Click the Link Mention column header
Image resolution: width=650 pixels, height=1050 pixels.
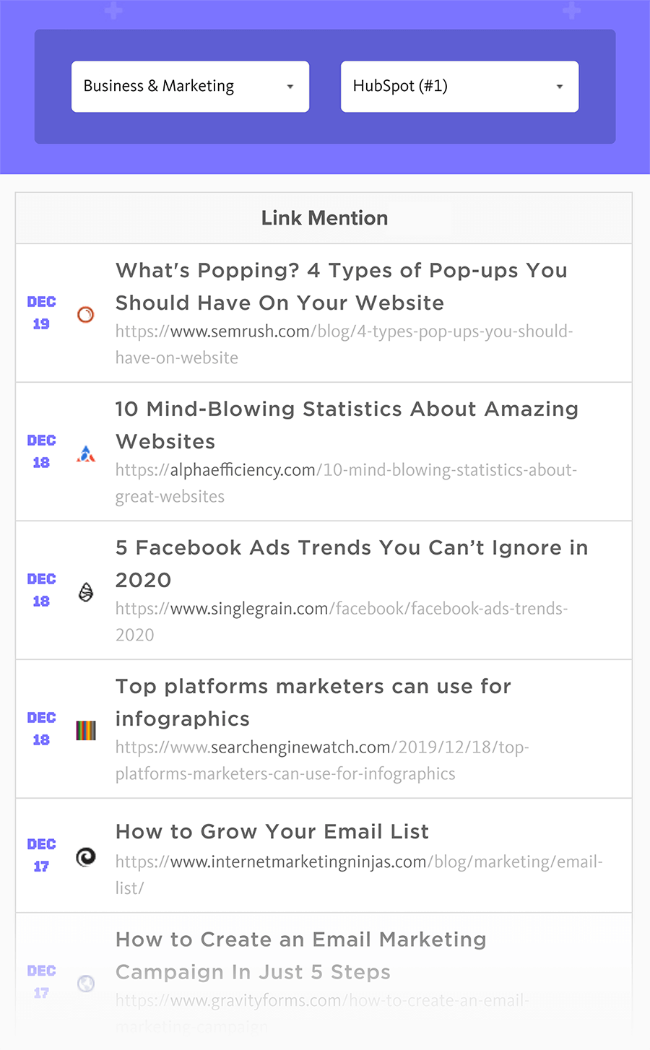[324, 218]
